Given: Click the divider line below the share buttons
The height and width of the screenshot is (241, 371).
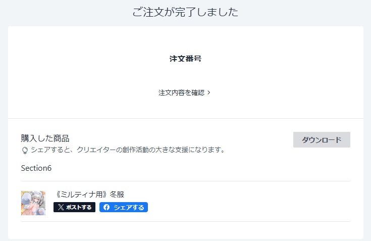Looking at the screenshot, I should [x=185, y=221].
